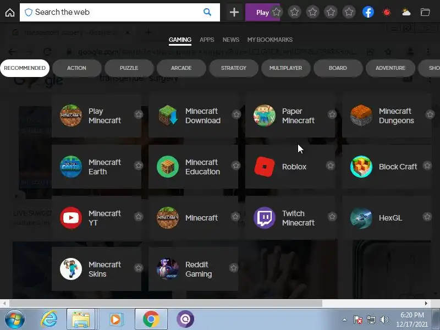Viewport: 440px width, 330px height.
Task: Open the HexGL game icon
Action: click(x=361, y=218)
